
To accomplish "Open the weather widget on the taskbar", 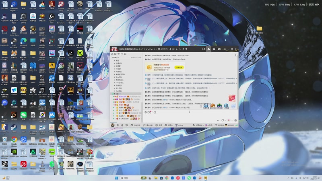I will pyautogui.click(x=6, y=178).
